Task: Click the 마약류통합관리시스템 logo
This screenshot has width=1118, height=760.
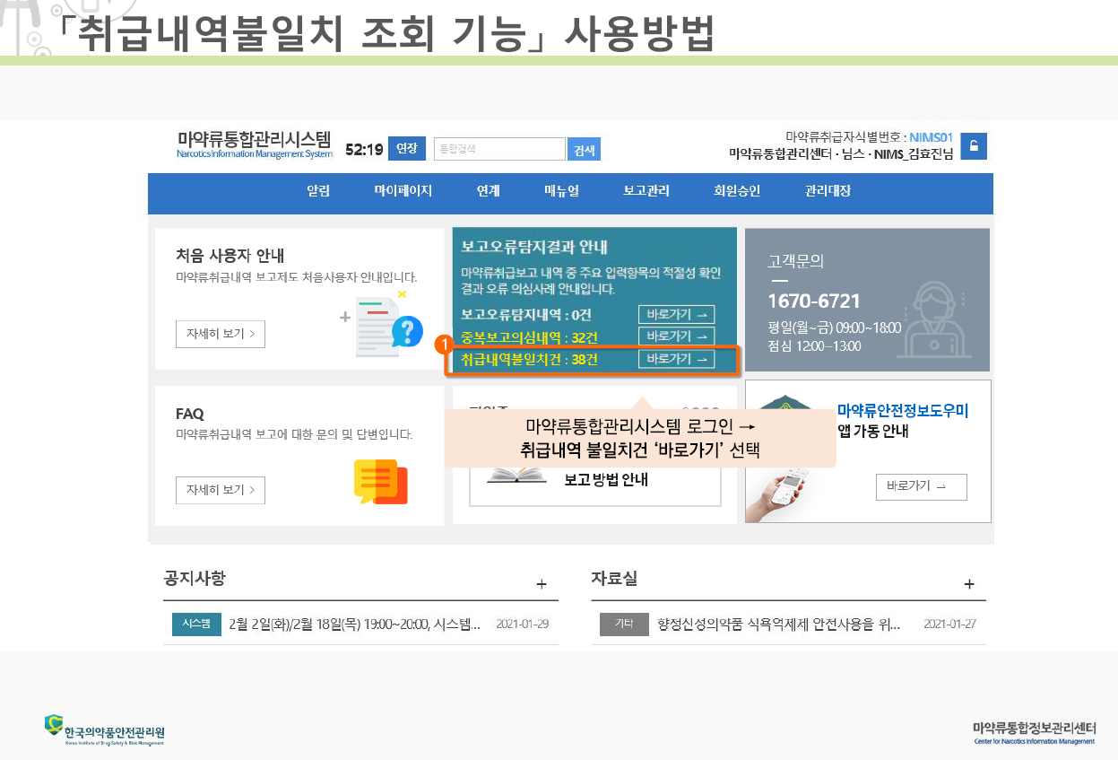Action: (255, 144)
